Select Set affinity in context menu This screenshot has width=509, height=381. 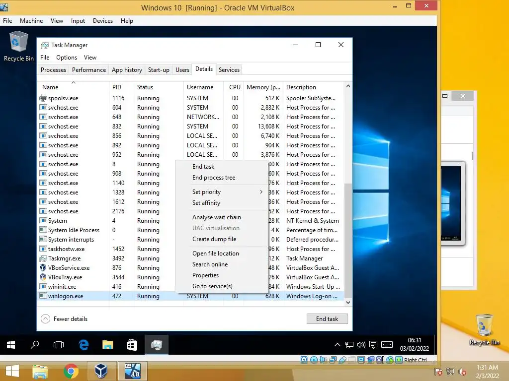click(222, 203)
